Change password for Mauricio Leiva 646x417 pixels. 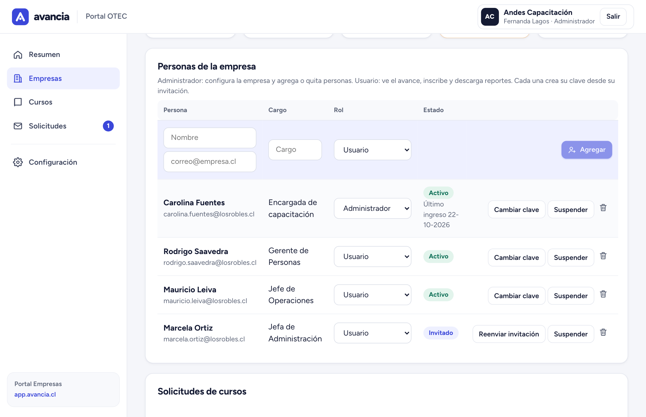coord(517,296)
